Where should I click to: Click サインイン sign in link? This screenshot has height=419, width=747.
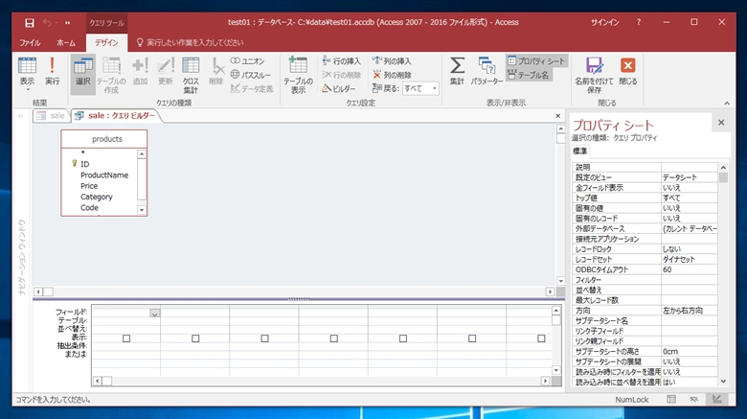pos(605,22)
